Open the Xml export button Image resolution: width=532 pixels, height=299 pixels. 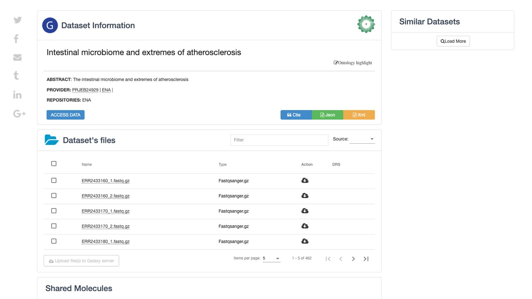[x=359, y=115]
